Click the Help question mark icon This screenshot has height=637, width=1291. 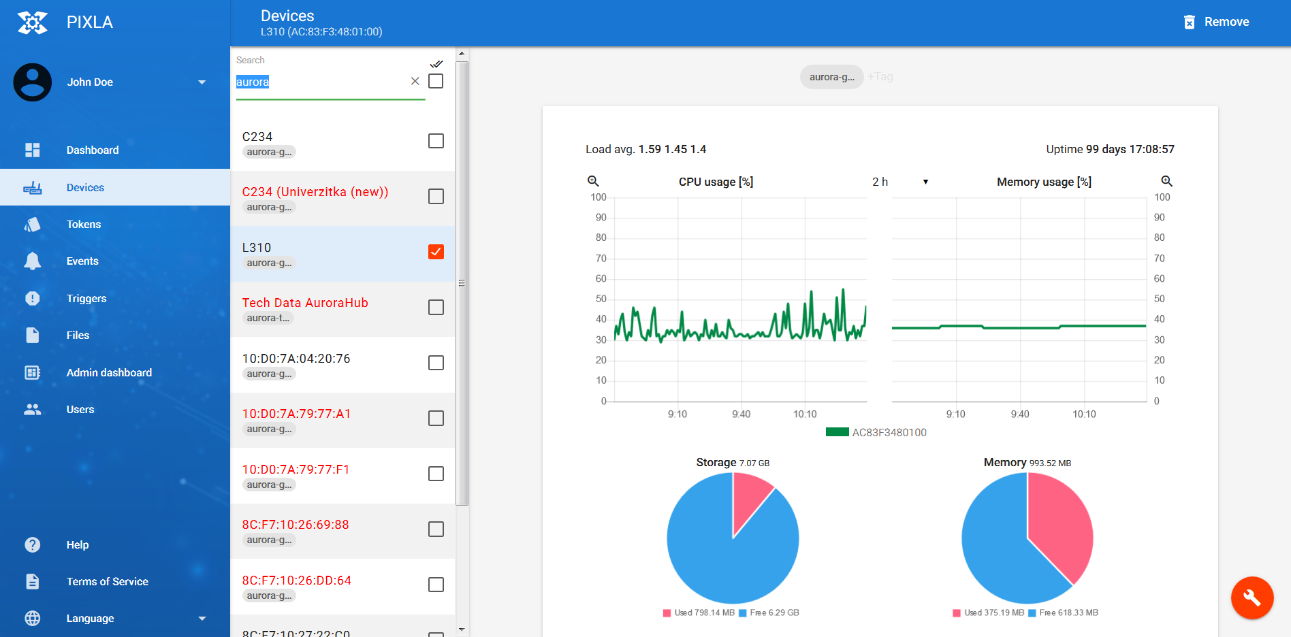tap(33, 544)
